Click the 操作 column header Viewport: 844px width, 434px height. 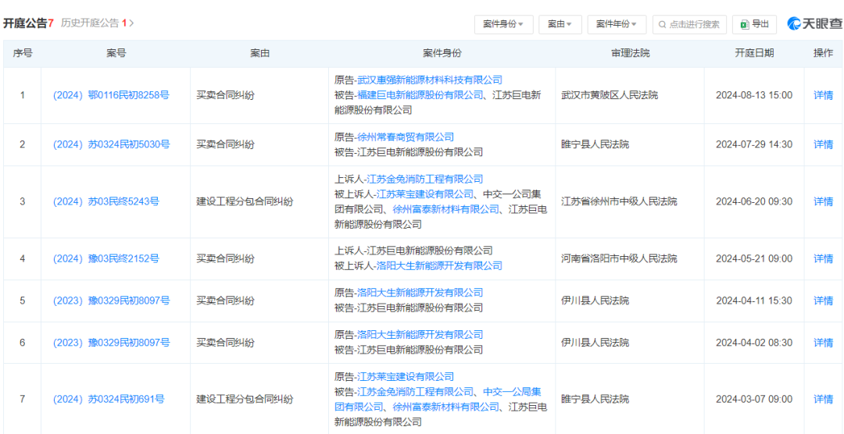823,53
